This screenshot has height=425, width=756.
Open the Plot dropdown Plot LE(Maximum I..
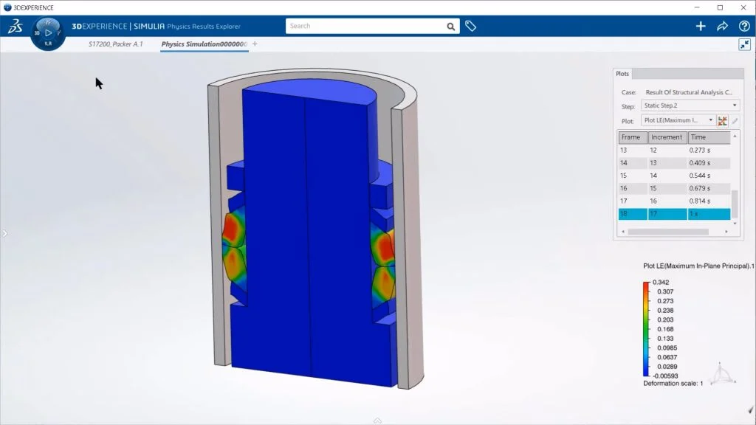point(678,120)
